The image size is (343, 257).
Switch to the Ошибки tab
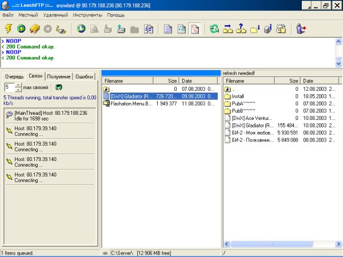coord(85,76)
